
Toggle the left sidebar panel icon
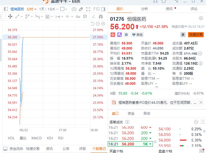tap(6, 9)
